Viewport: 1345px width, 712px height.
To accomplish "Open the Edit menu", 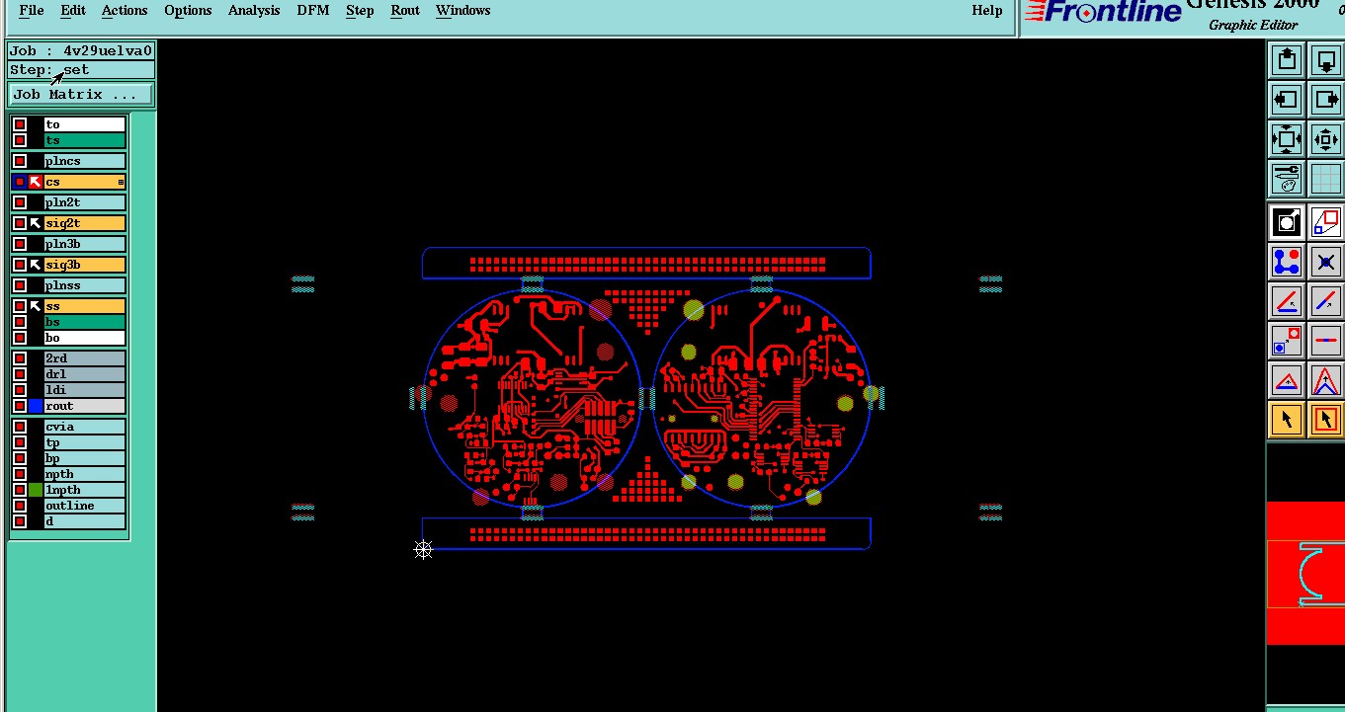I will 72,11.
